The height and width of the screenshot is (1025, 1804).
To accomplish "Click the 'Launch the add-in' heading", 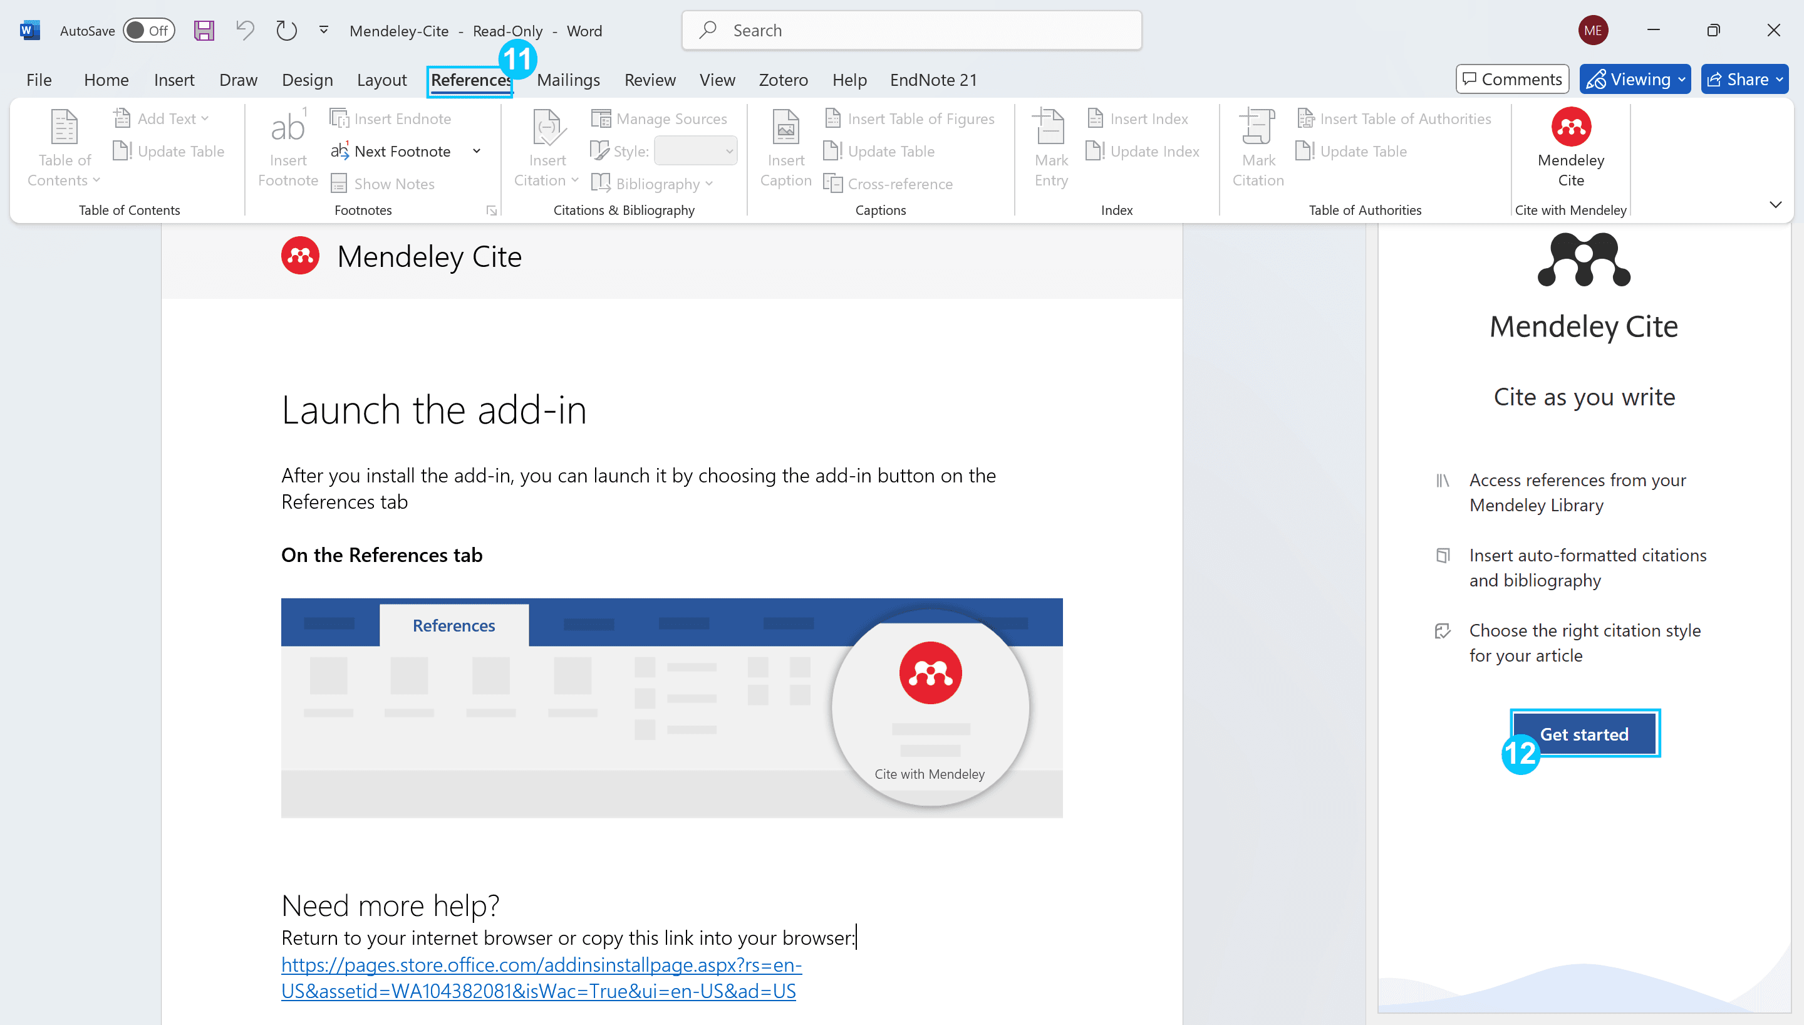I will click(x=434, y=410).
